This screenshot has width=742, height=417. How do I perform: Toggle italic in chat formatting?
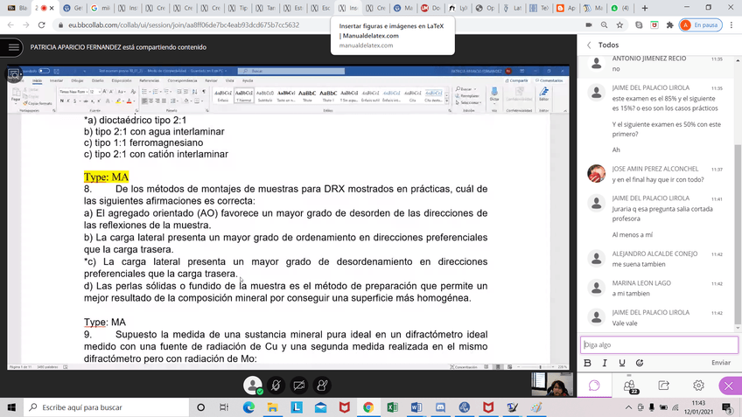(x=605, y=363)
